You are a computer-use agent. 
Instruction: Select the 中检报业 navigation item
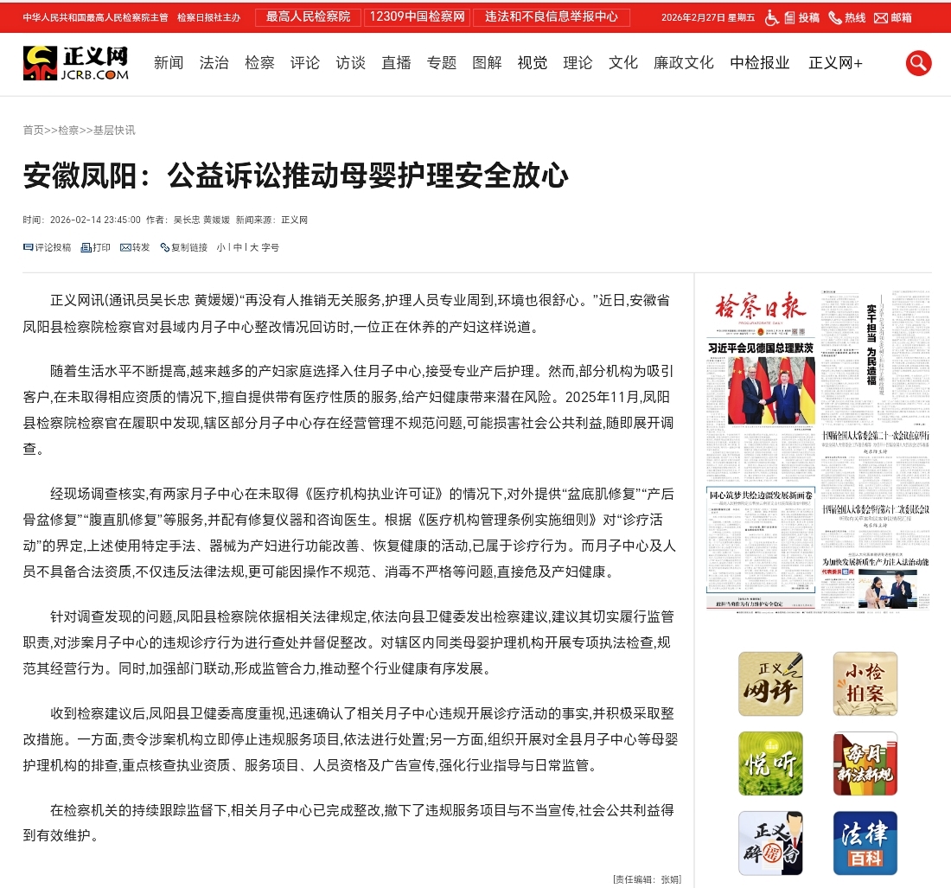coord(760,63)
